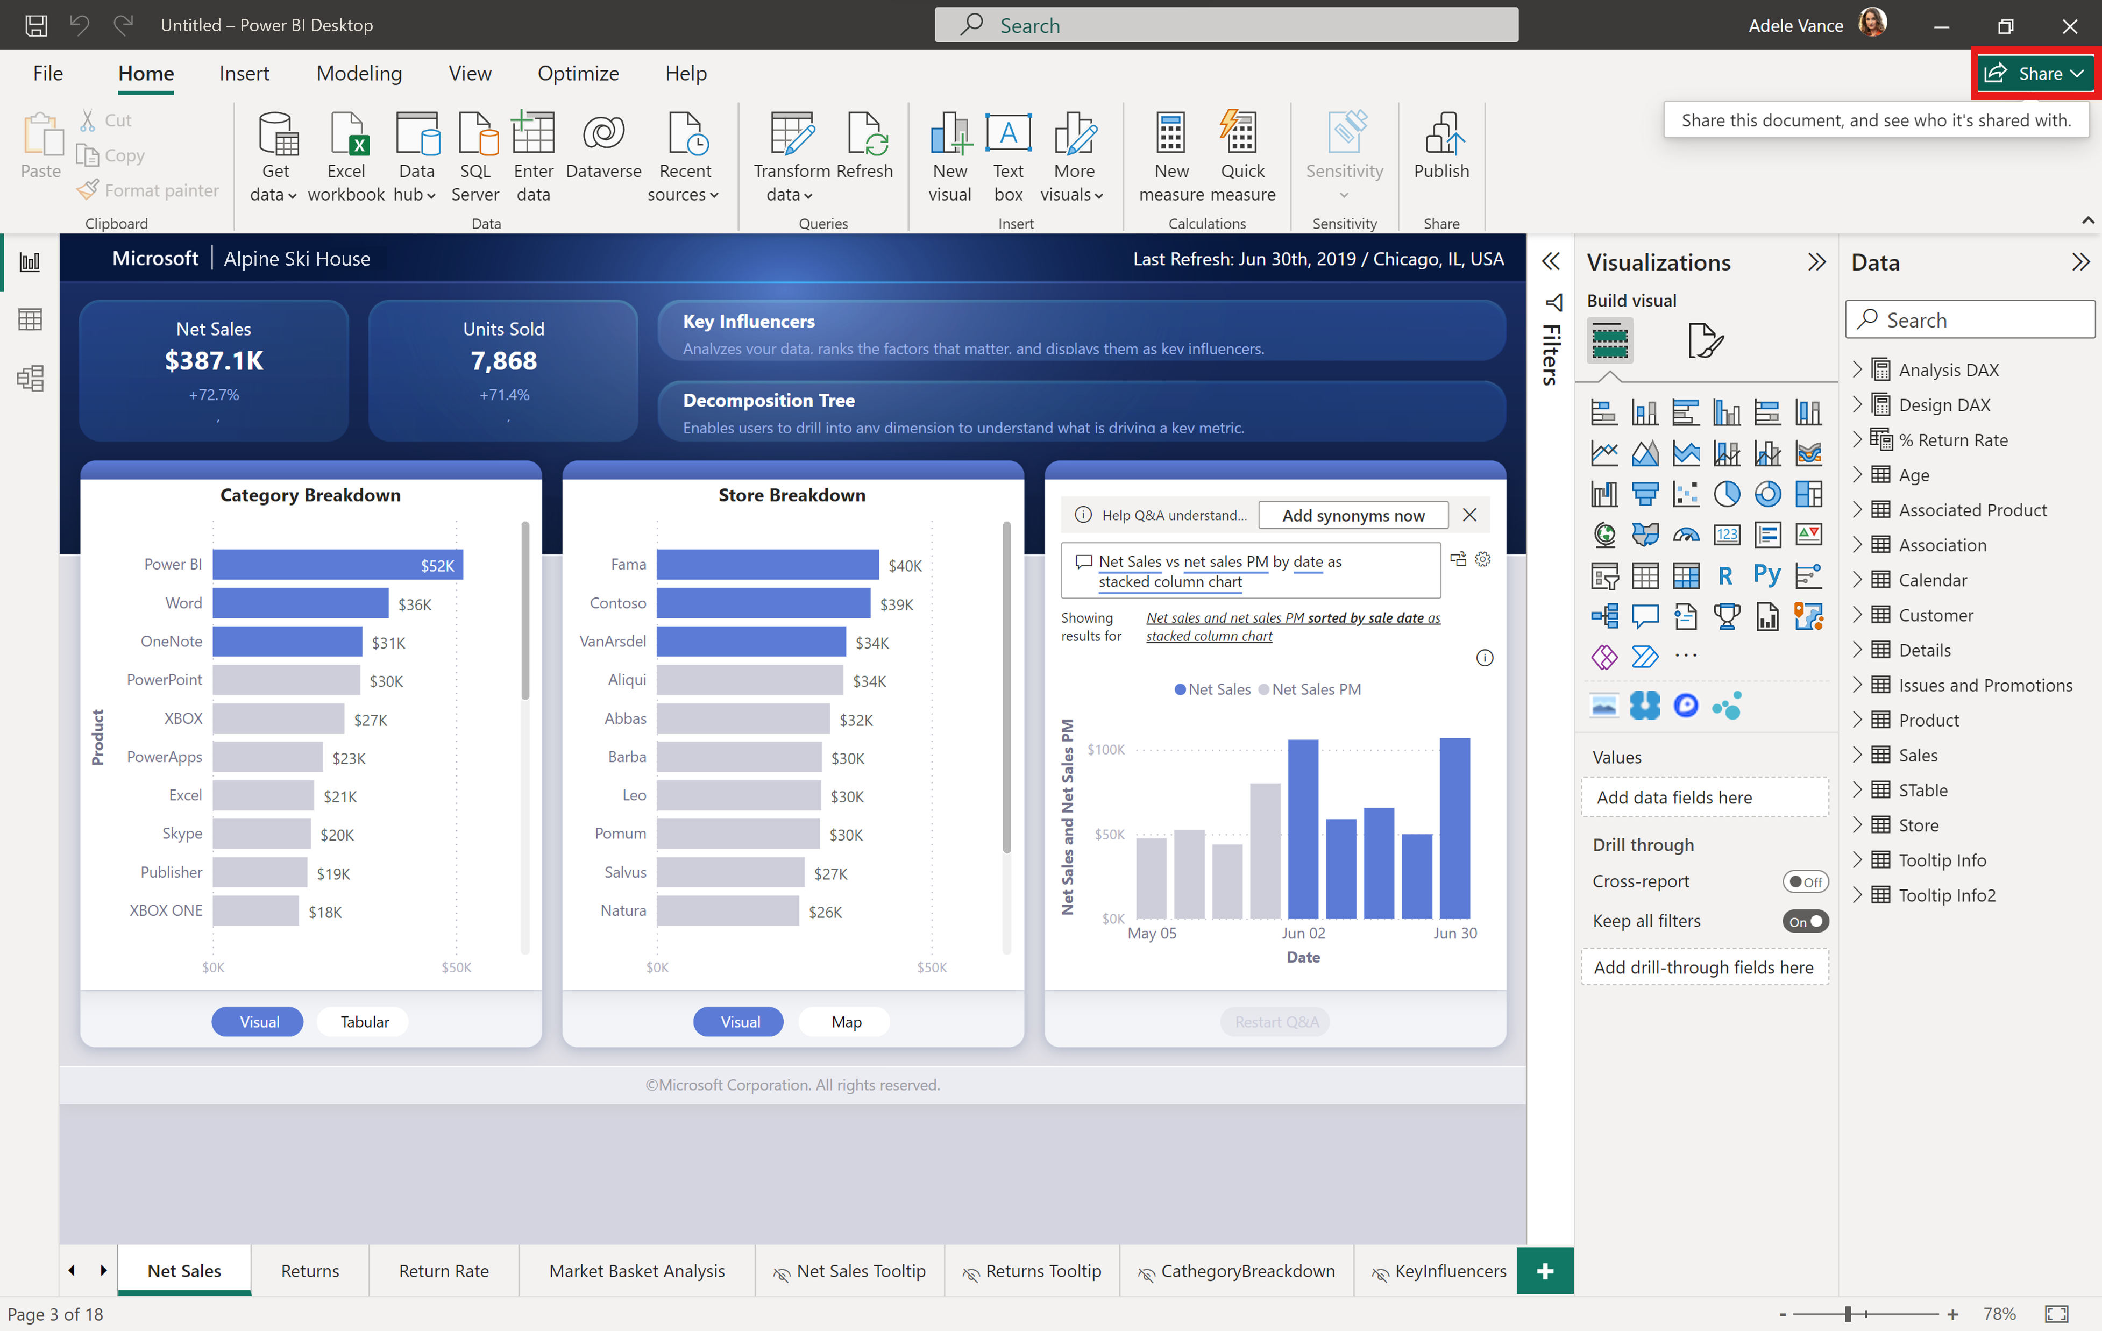Switch to the Returns page tab
This screenshot has height=1331, width=2102.
310,1271
